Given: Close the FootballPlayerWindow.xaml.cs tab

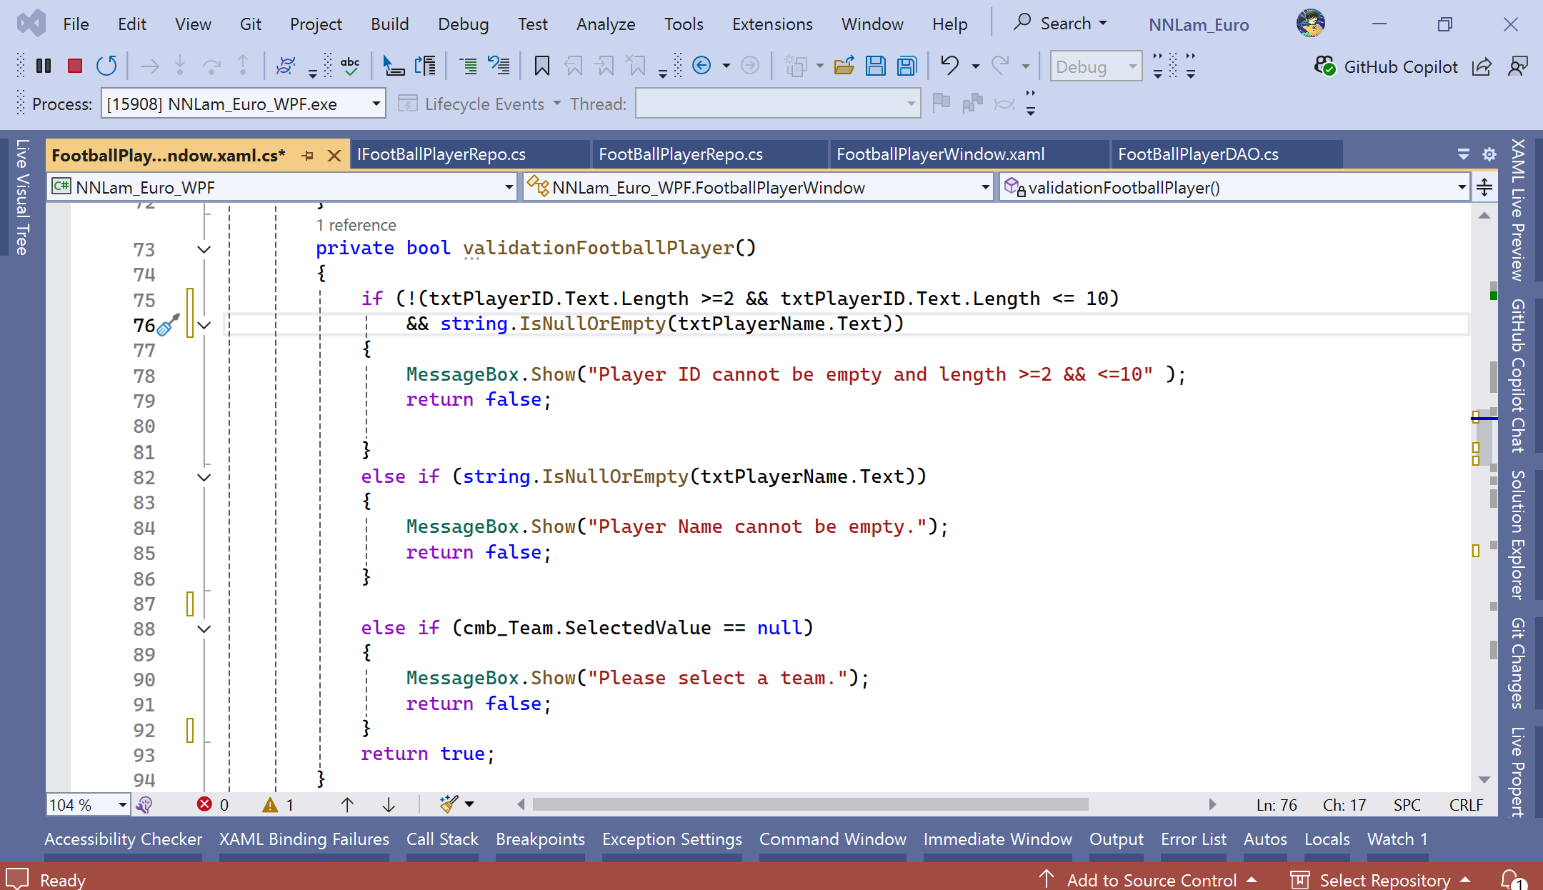Looking at the screenshot, I should coord(334,155).
